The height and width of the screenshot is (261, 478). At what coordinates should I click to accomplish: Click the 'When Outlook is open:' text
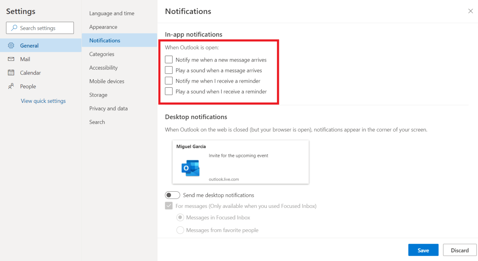[192, 48]
